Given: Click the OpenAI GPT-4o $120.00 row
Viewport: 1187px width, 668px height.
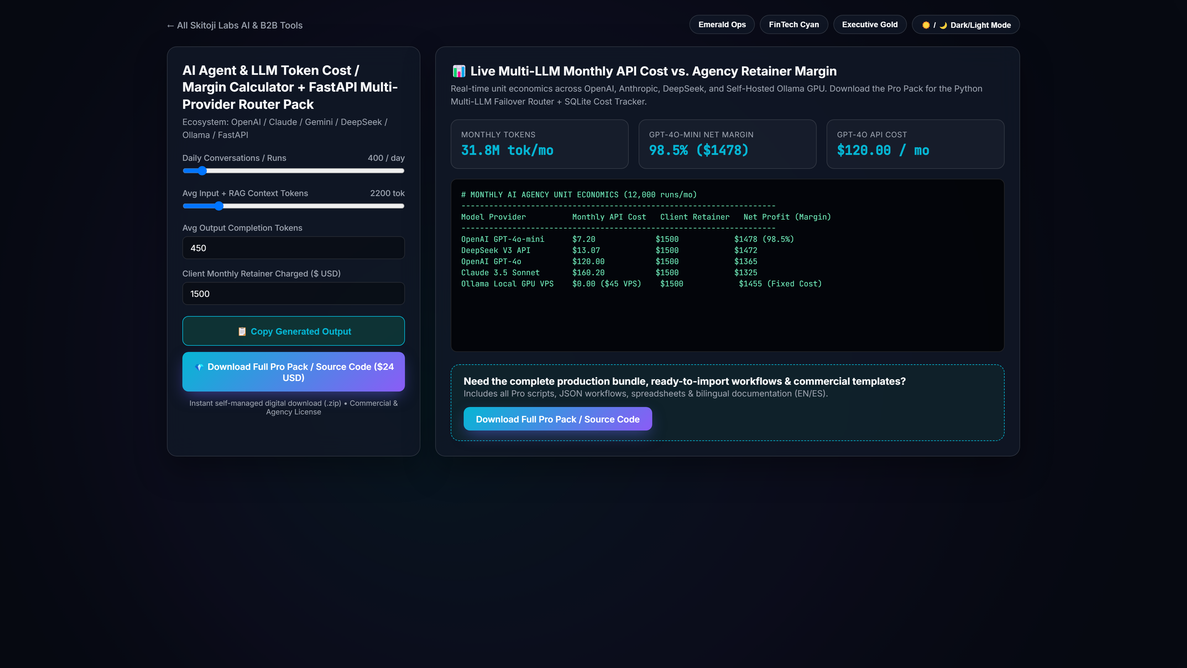Looking at the screenshot, I should point(609,262).
